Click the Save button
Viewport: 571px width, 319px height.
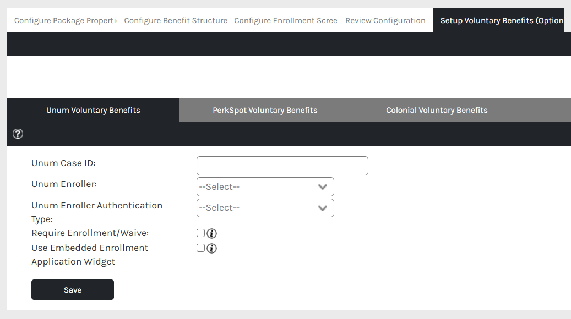pyautogui.click(x=73, y=289)
